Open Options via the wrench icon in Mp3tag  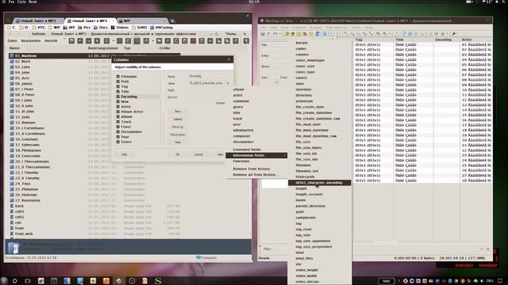[453, 34]
